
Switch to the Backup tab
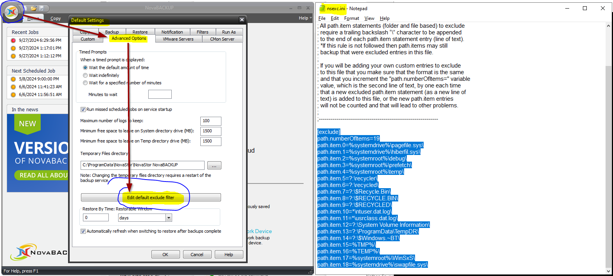(112, 32)
